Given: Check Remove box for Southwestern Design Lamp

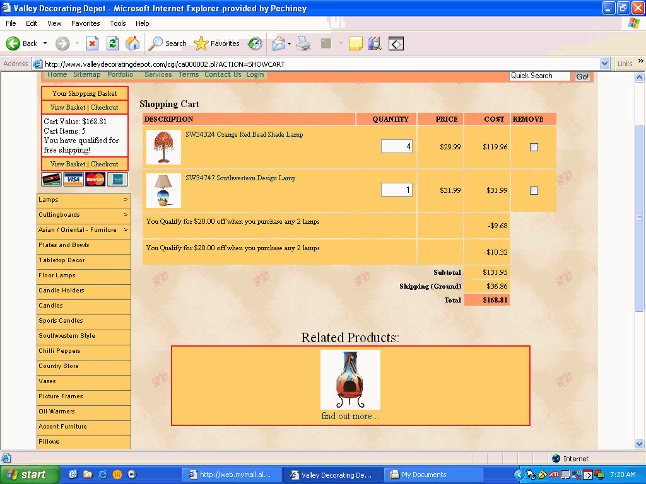Looking at the screenshot, I should click(534, 190).
